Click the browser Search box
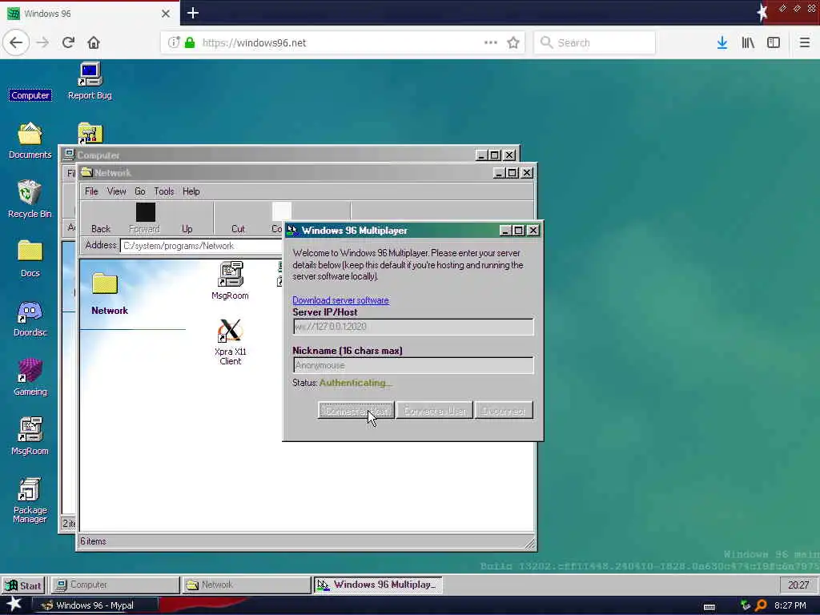Viewport: 820px width, 615px height. pyautogui.click(x=595, y=43)
